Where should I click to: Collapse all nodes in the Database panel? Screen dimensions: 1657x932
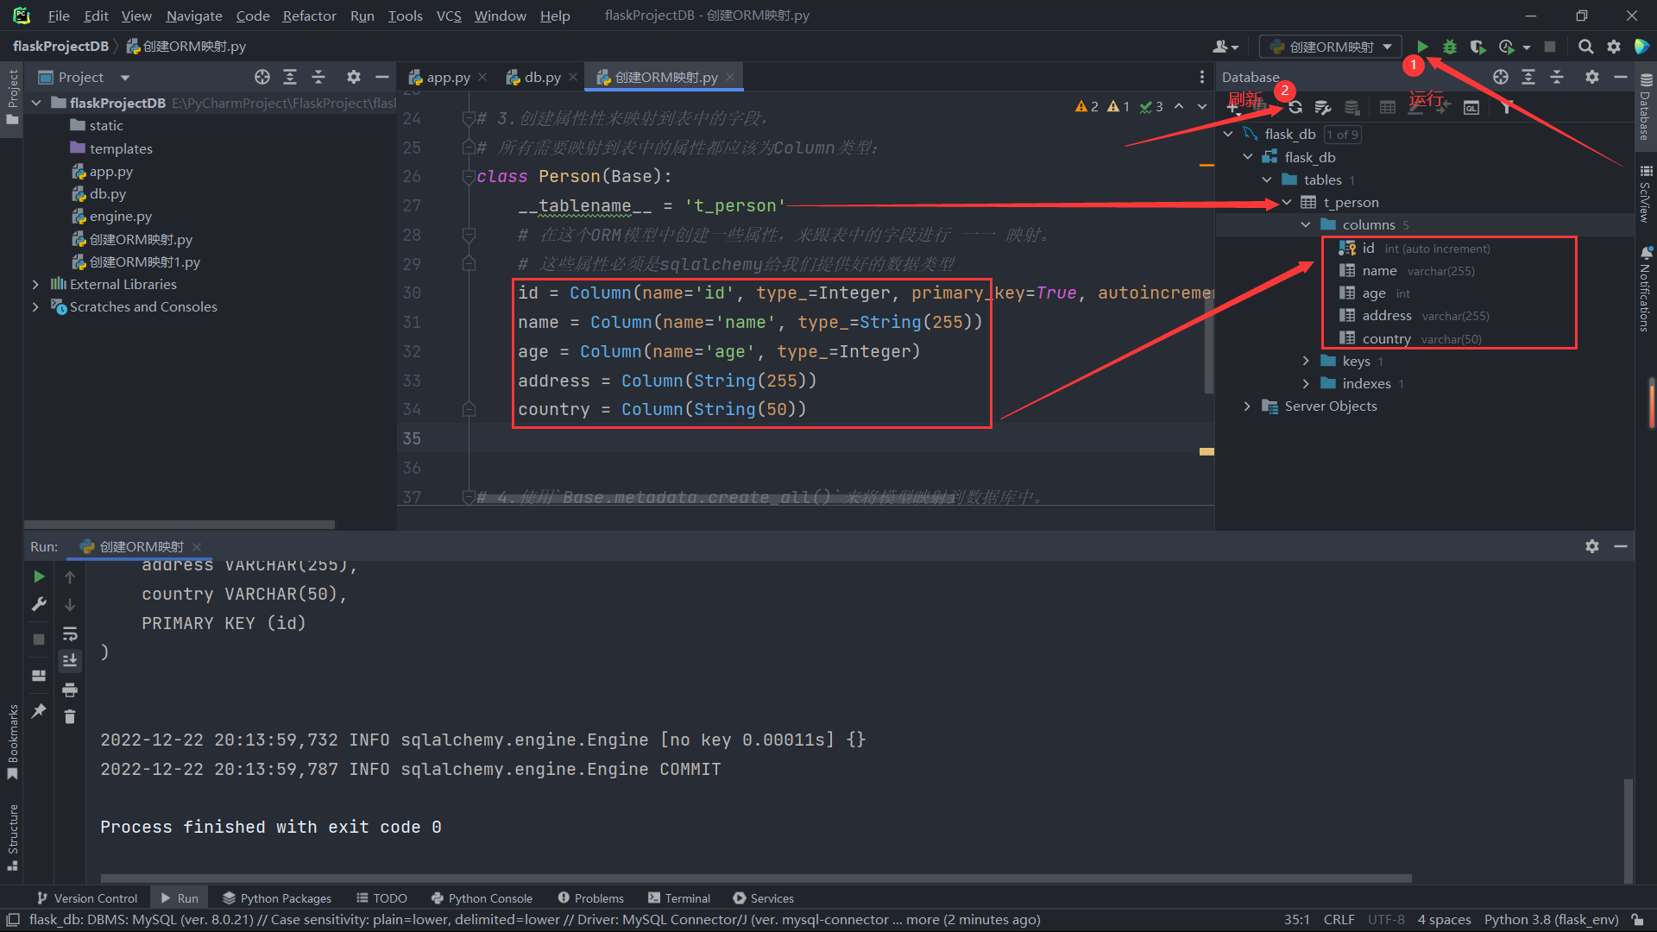pos(1557,77)
